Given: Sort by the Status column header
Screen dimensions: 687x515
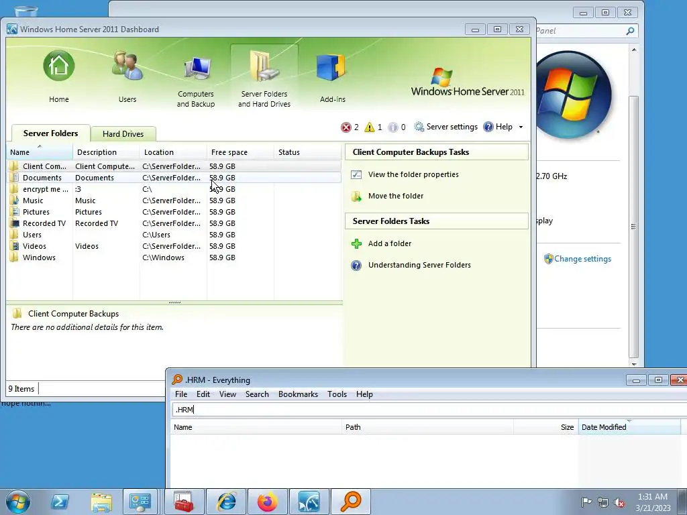Looking at the screenshot, I should [307, 152].
